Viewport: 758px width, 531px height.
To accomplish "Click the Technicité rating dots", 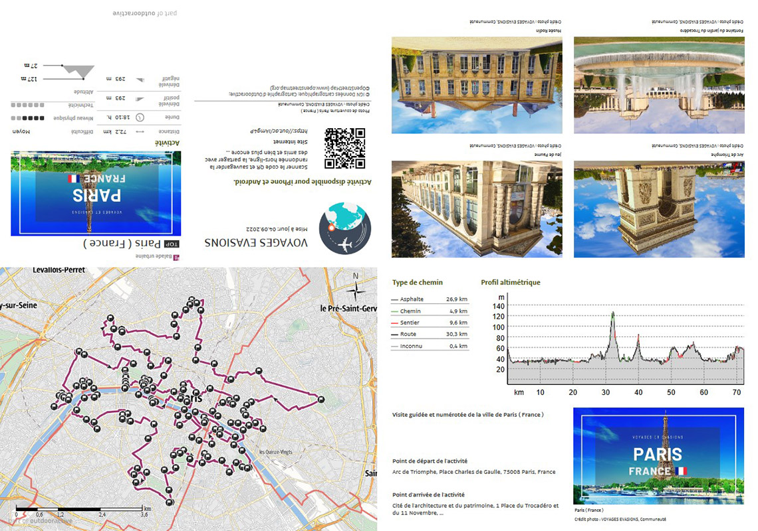I will pyautogui.click(x=27, y=105).
